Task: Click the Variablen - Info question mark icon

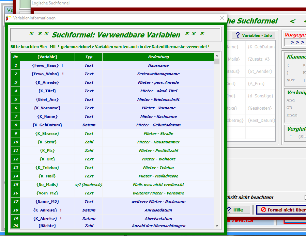Action: 238,35
